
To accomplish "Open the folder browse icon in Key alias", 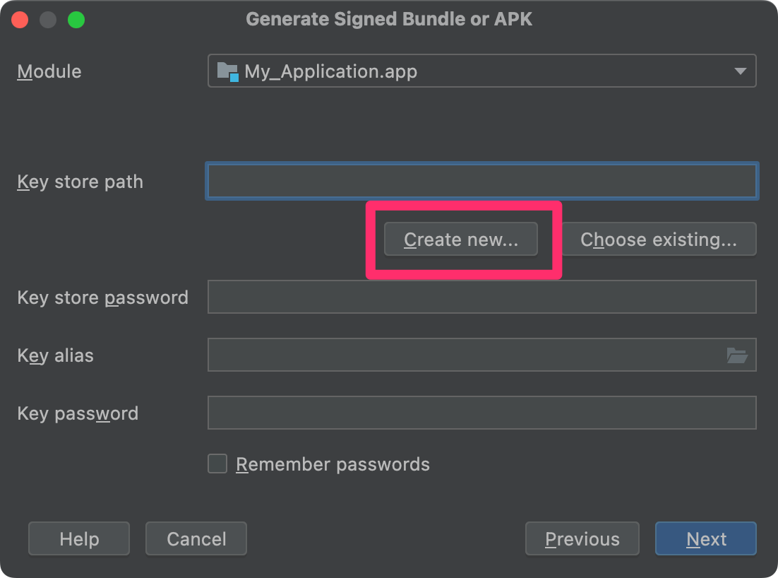I will coord(737,355).
